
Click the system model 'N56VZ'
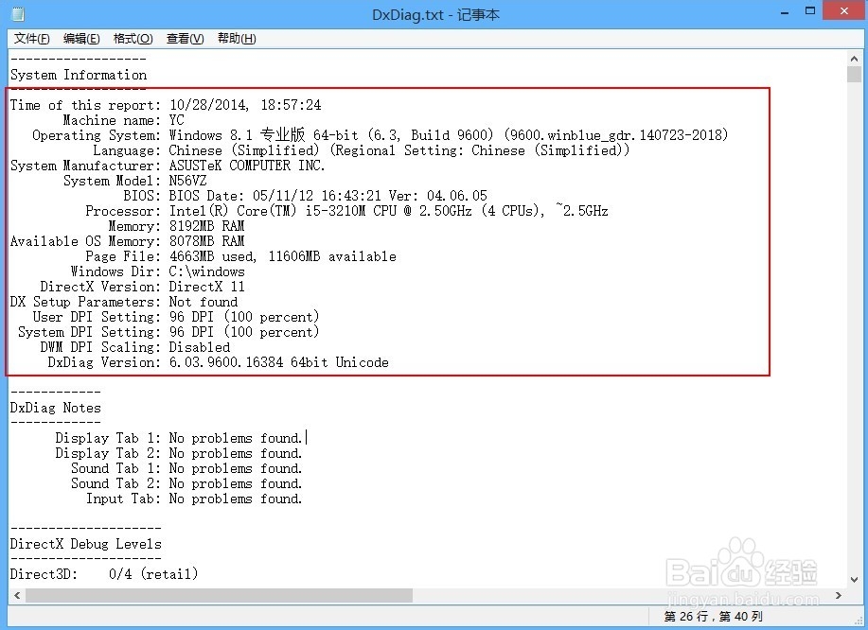coord(187,181)
